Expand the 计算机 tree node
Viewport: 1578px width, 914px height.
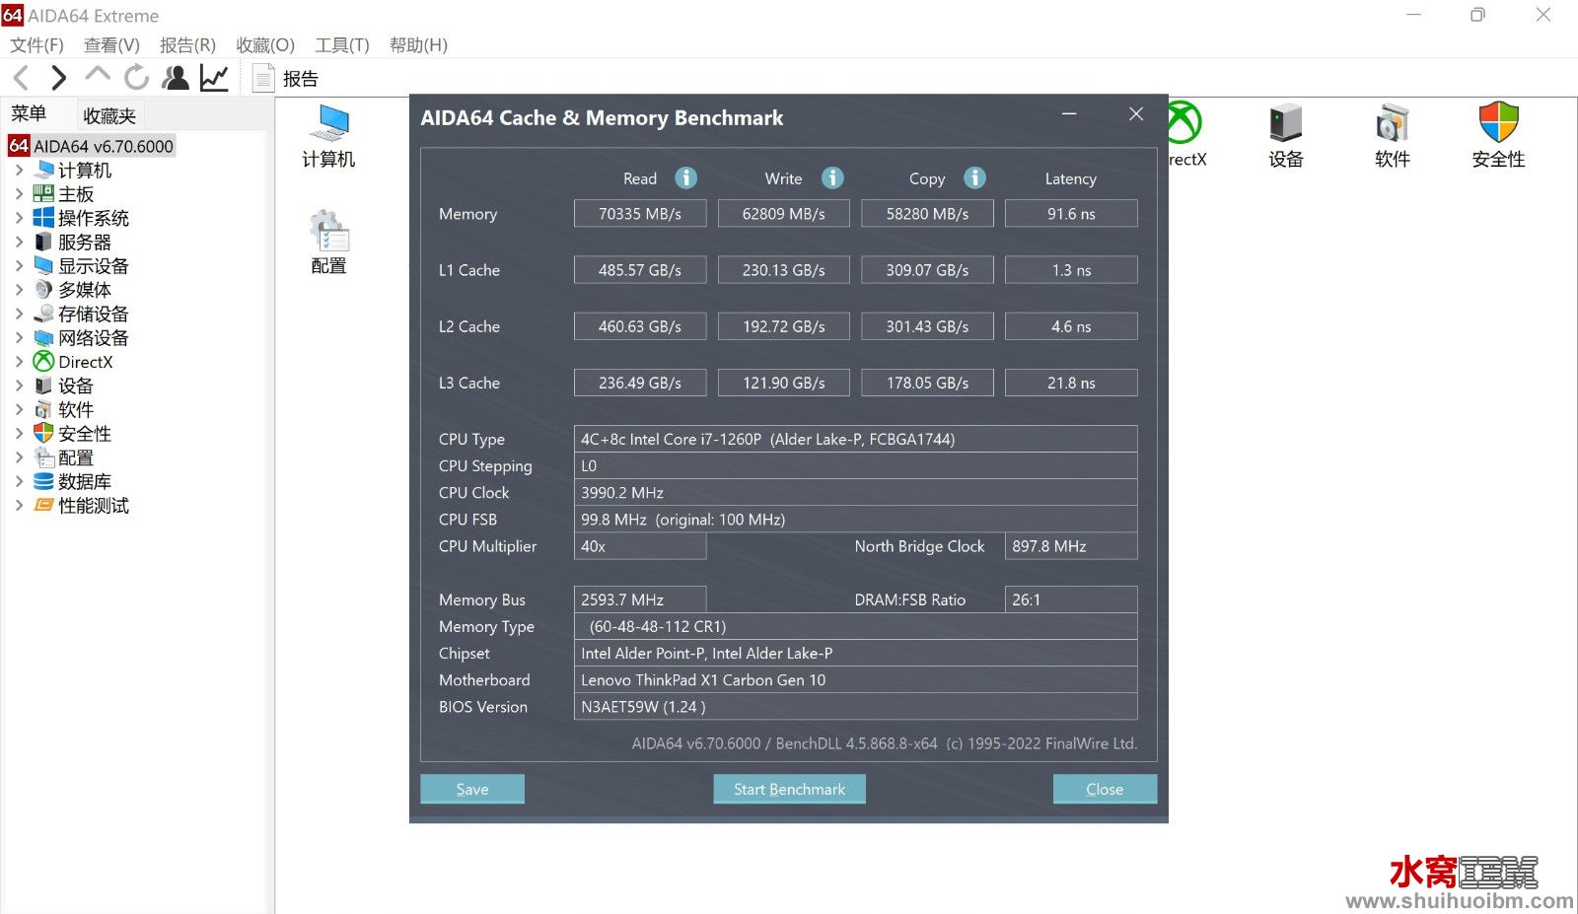click(19, 170)
